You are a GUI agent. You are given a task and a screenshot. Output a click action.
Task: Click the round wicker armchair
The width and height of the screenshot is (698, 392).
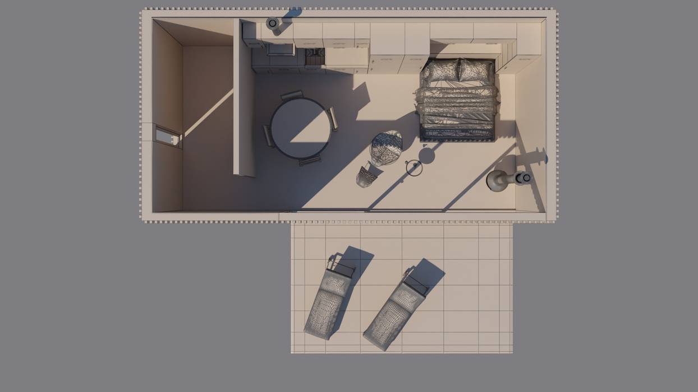point(386,148)
